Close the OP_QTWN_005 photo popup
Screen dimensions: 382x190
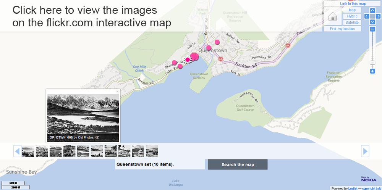(118, 92)
